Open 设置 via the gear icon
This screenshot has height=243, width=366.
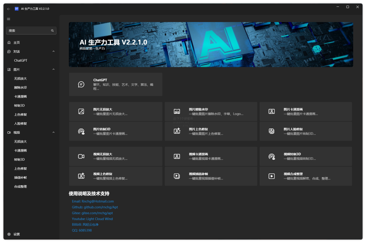click(9, 234)
